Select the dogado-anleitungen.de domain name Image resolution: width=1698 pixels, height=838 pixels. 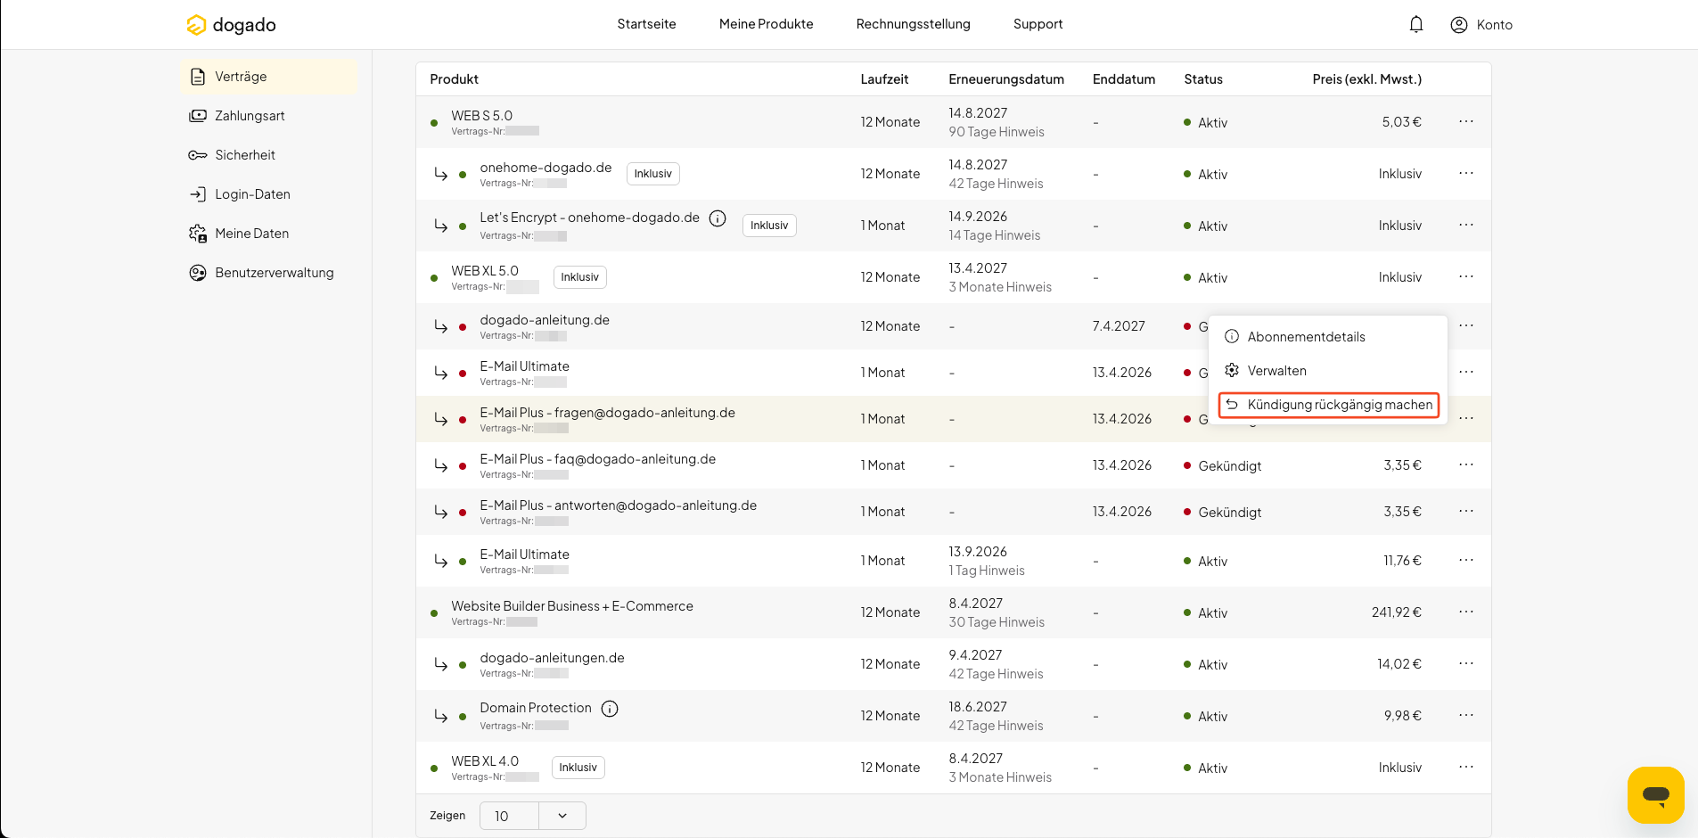point(553,658)
